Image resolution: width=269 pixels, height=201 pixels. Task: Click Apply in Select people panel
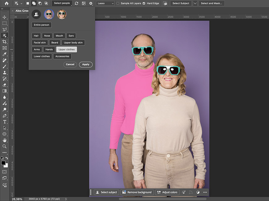(86, 65)
